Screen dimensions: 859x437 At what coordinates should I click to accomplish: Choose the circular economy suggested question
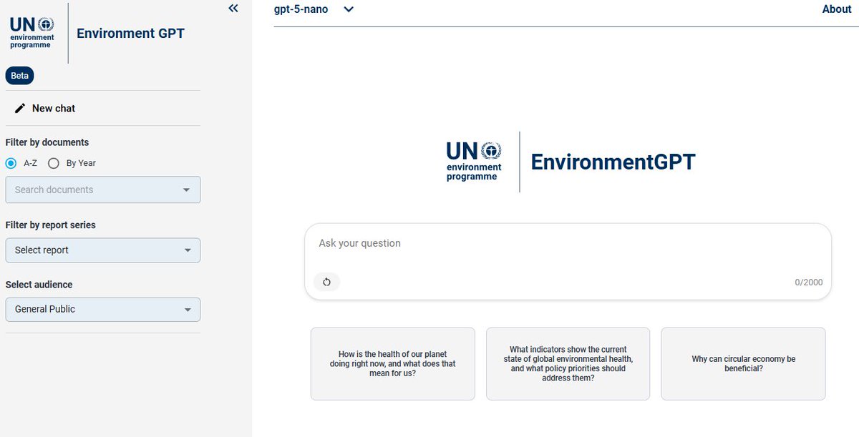(x=743, y=364)
